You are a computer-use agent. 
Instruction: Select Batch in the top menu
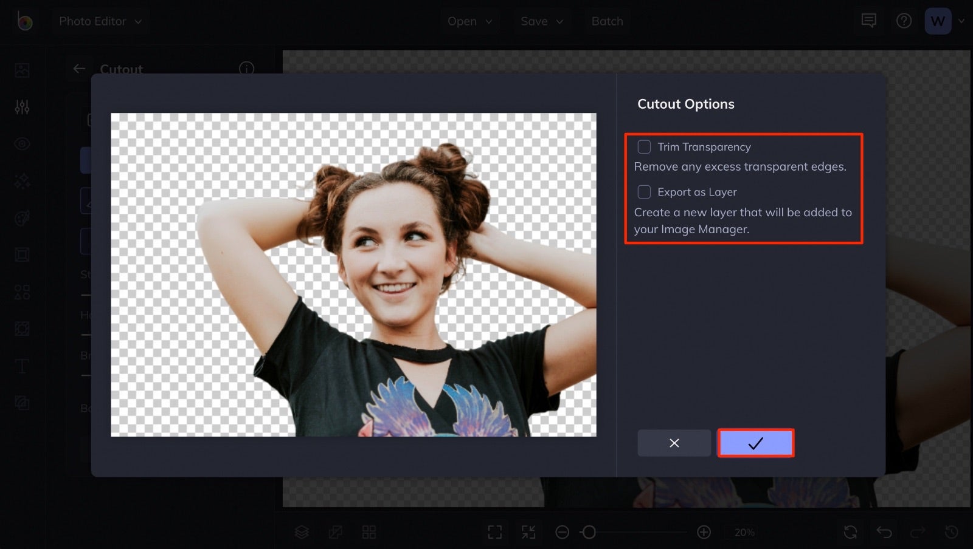(x=606, y=21)
